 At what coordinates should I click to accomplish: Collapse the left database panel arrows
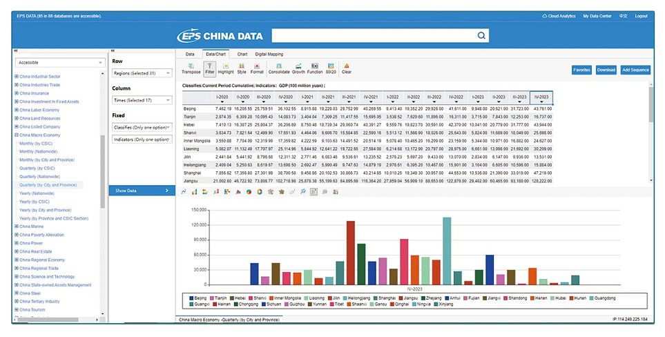[x=16, y=50]
